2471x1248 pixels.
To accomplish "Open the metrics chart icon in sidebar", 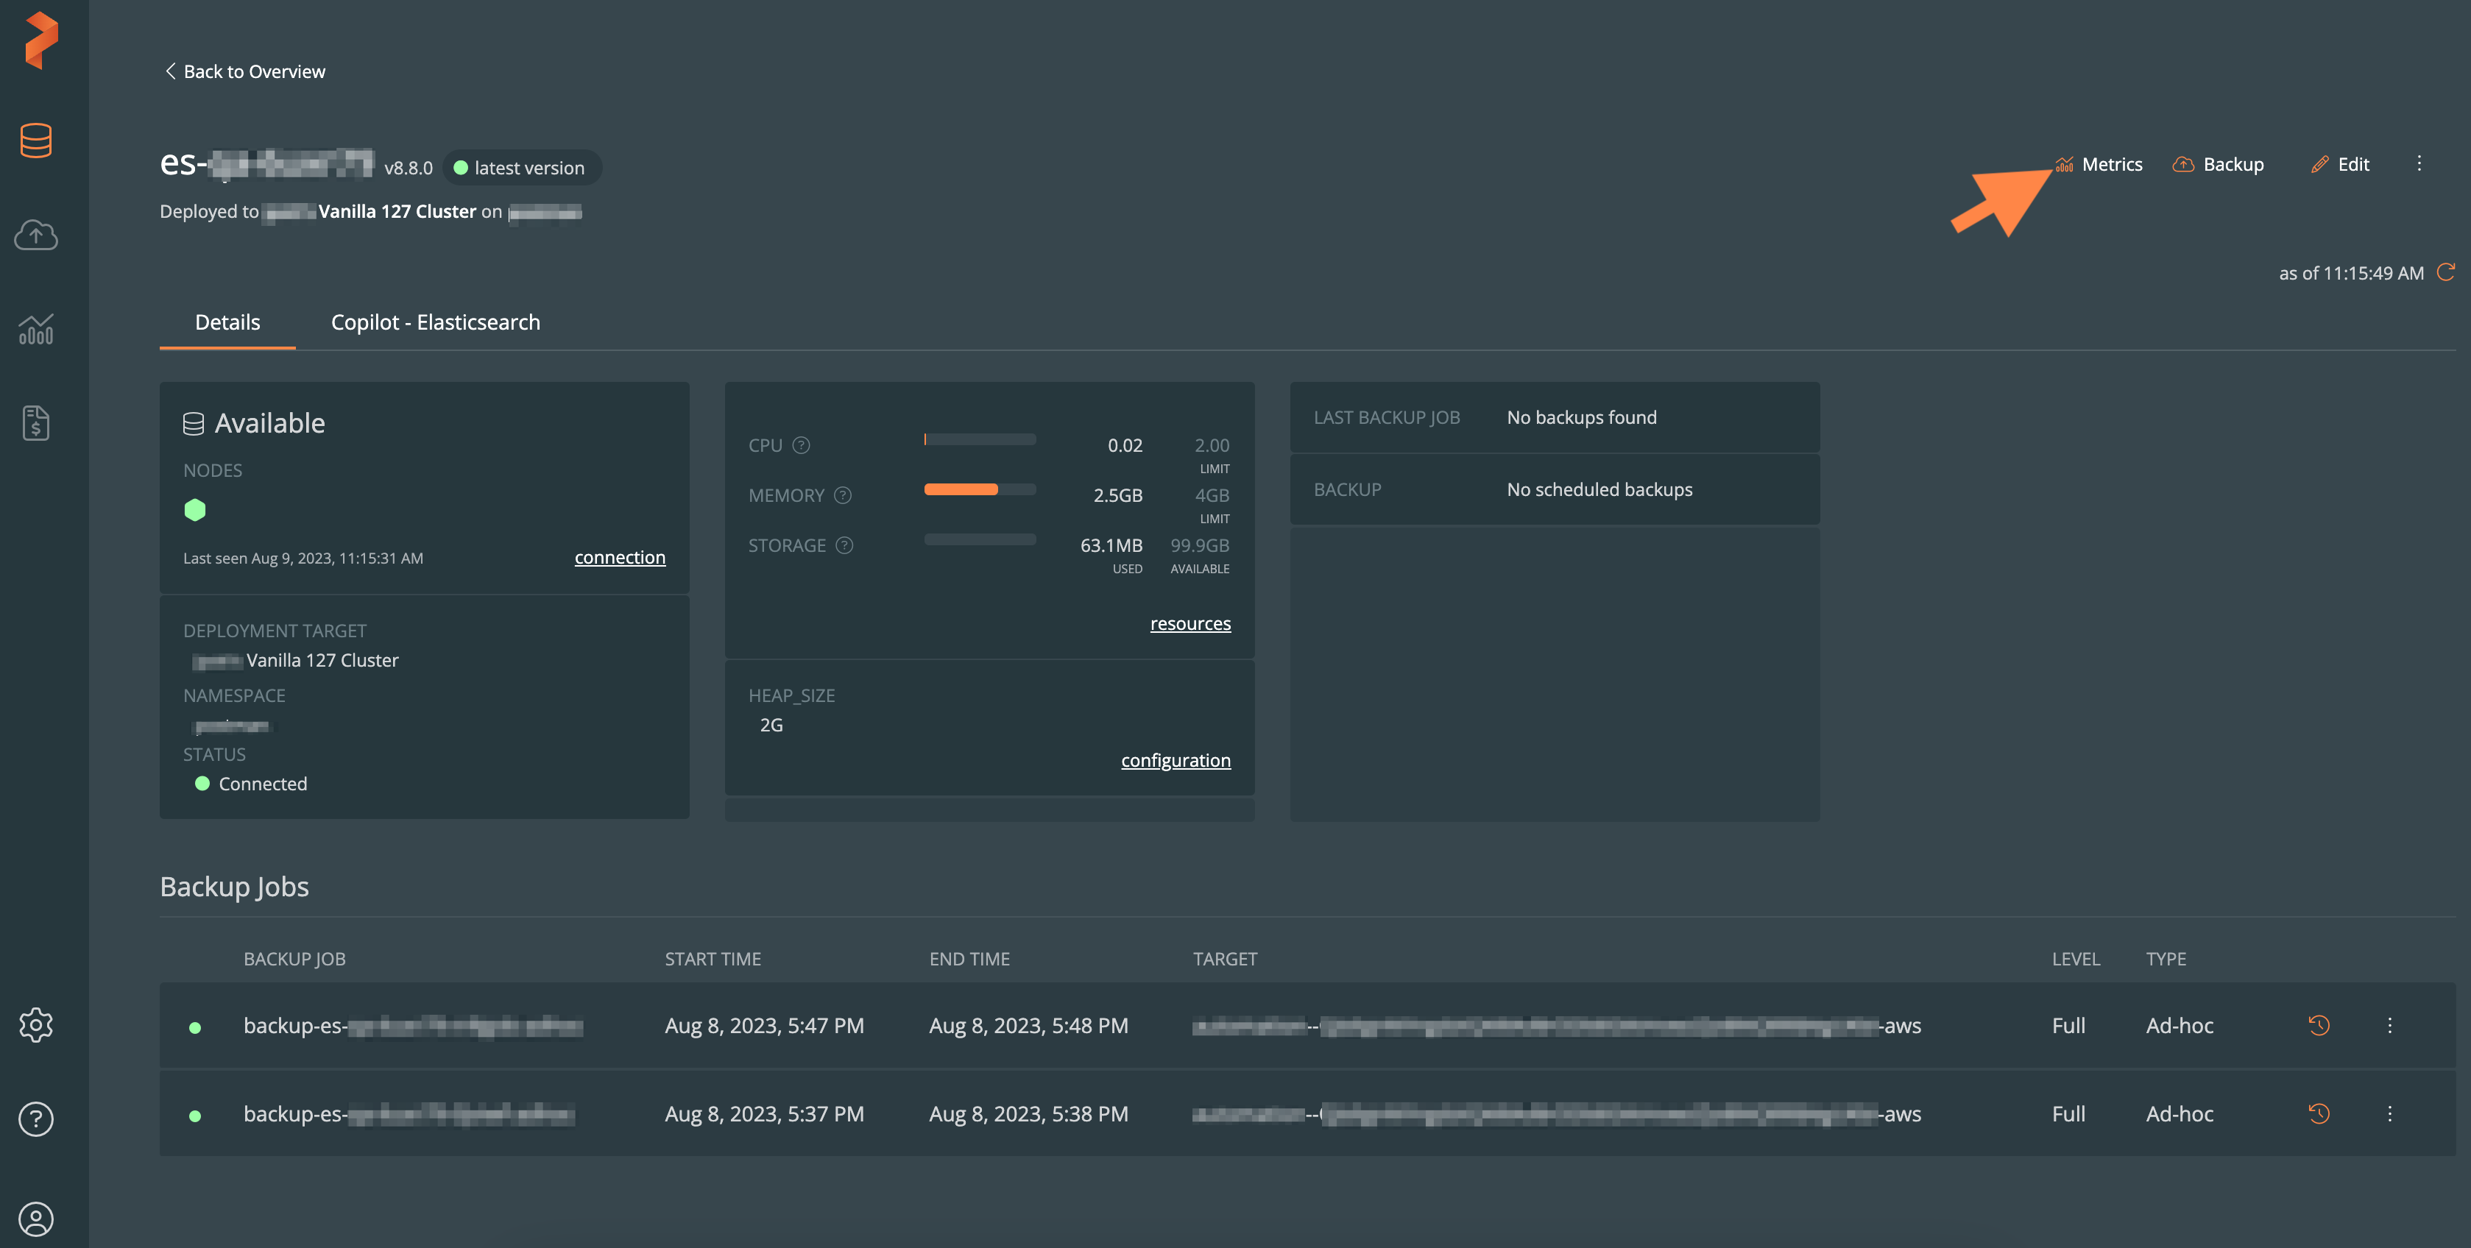I will [35, 330].
